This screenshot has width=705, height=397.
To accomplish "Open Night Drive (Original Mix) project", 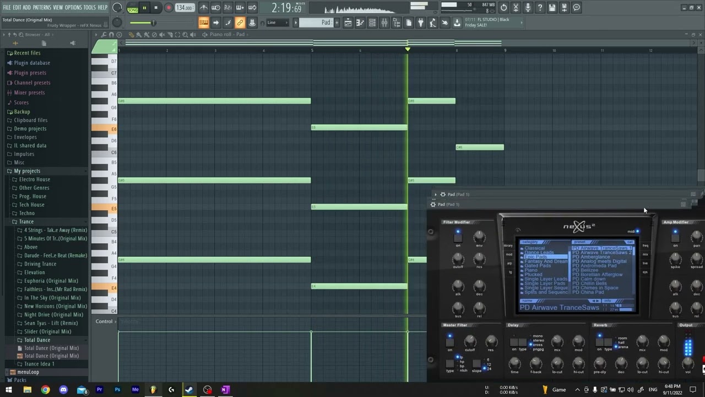I will [x=53, y=314].
